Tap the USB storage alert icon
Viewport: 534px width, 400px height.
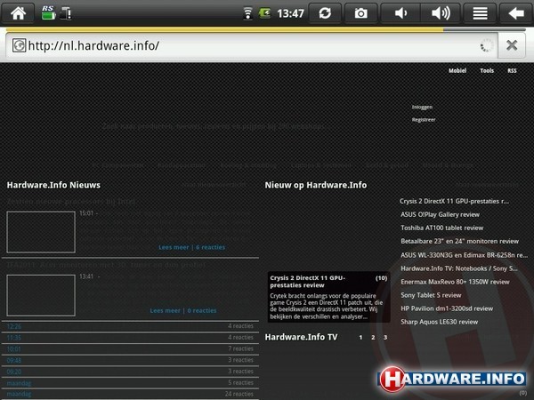click(66, 13)
